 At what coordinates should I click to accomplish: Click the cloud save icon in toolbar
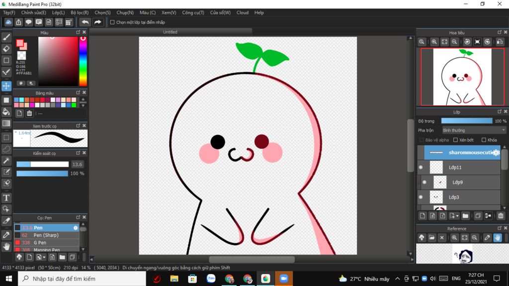(x=8, y=22)
